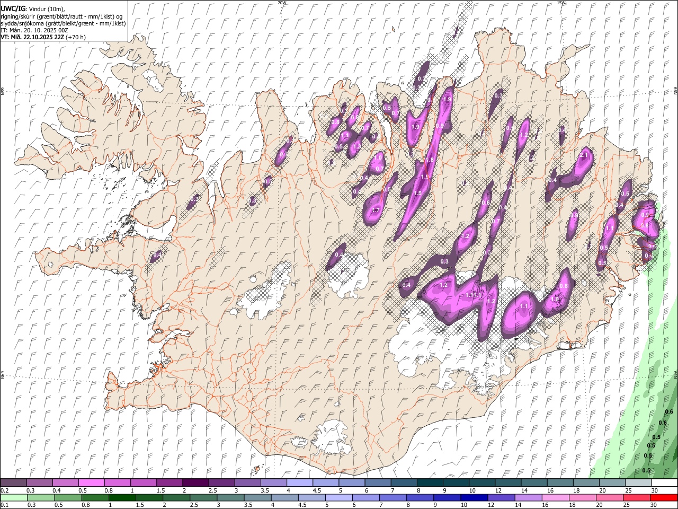Screen dimensions: 678x509
Task: Click the deep navy 10 rain legend swatch
Action: tap(475, 498)
